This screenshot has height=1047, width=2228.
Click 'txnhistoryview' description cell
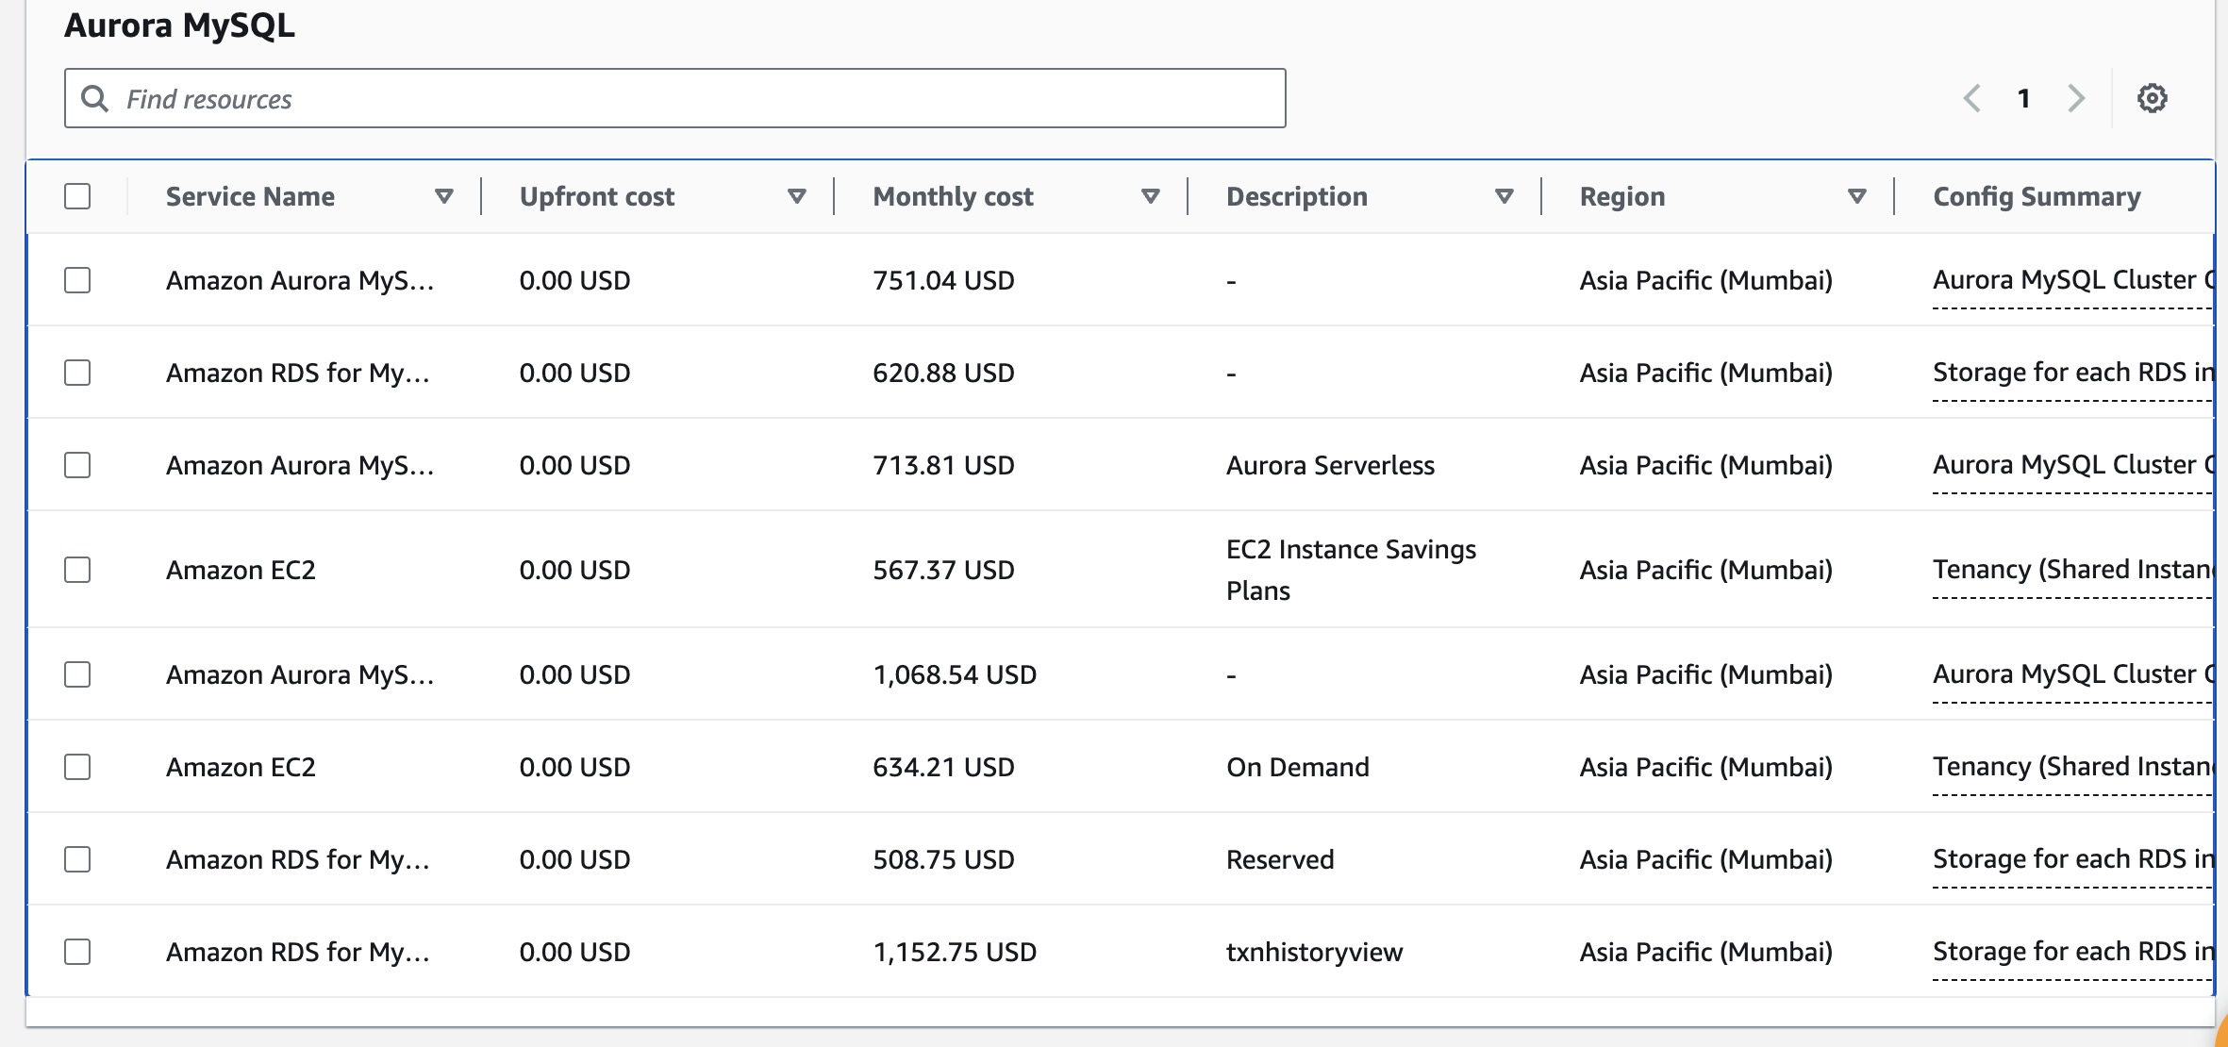[1314, 952]
